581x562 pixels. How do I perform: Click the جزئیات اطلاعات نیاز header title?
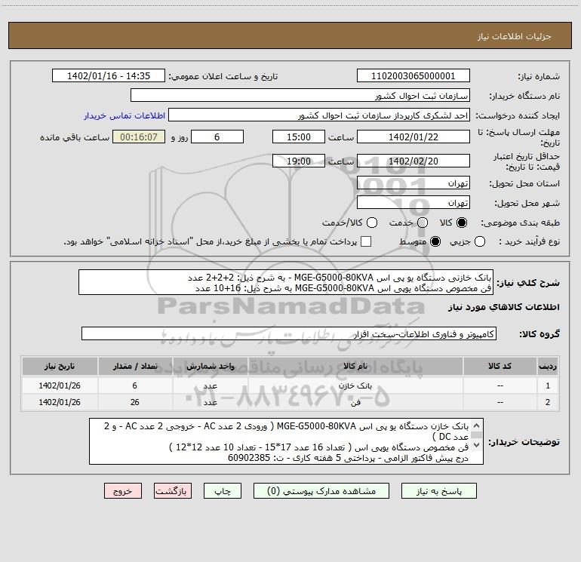click(x=515, y=36)
